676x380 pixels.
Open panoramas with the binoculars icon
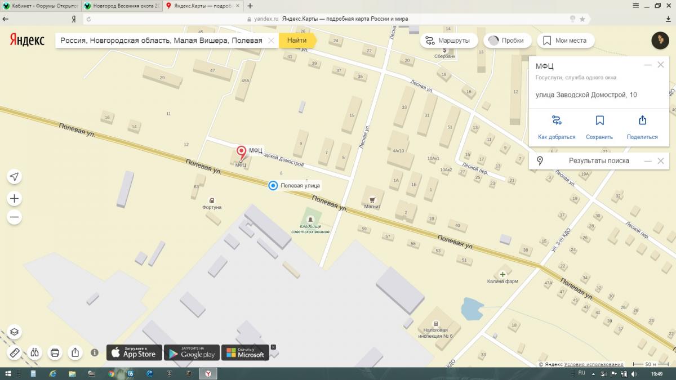35,353
